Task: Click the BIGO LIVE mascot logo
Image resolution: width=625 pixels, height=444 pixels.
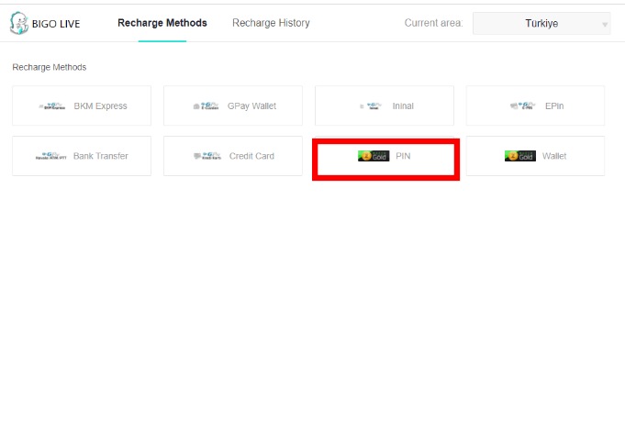Action: [x=20, y=22]
